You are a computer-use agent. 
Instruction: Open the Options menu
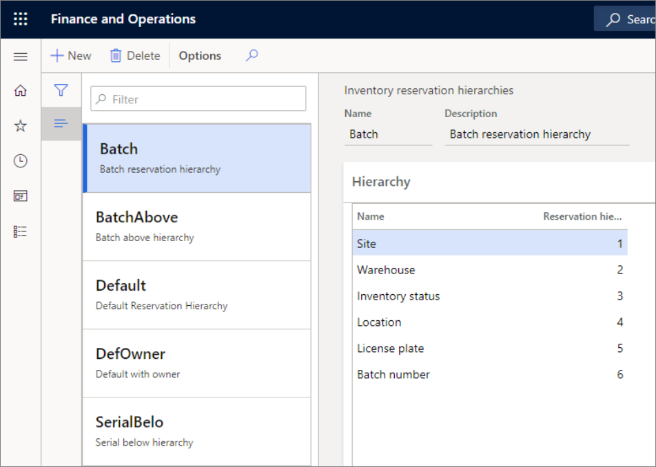200,56
